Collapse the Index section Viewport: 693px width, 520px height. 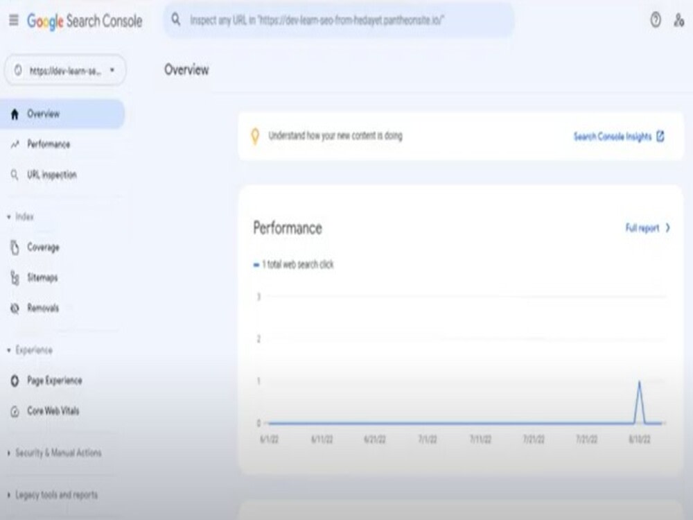coord(20,216)
